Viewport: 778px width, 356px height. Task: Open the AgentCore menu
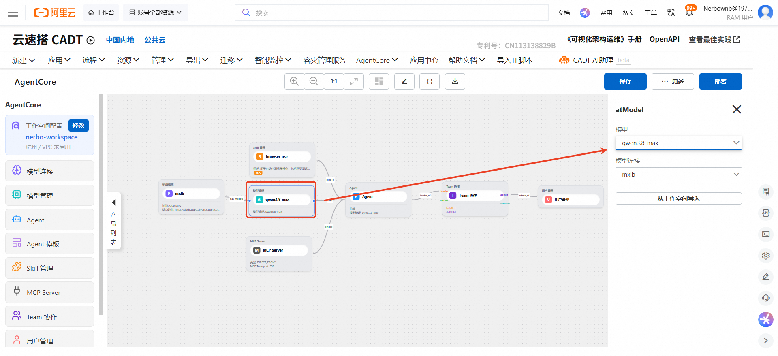pyautogui.click(x=377, y=60)
